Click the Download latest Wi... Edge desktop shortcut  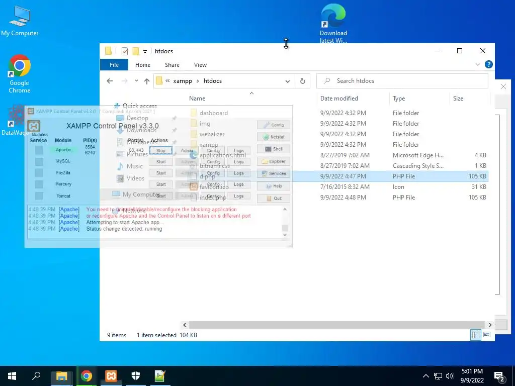click(x=333, y=24)
